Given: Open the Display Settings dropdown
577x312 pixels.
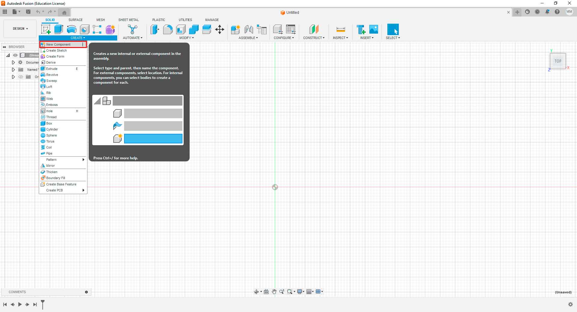Looking at the screenshot, I should pyautogui.click(x=301, y=292).
